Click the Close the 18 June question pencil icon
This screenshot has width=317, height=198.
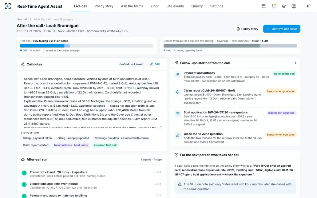[178, 135]
